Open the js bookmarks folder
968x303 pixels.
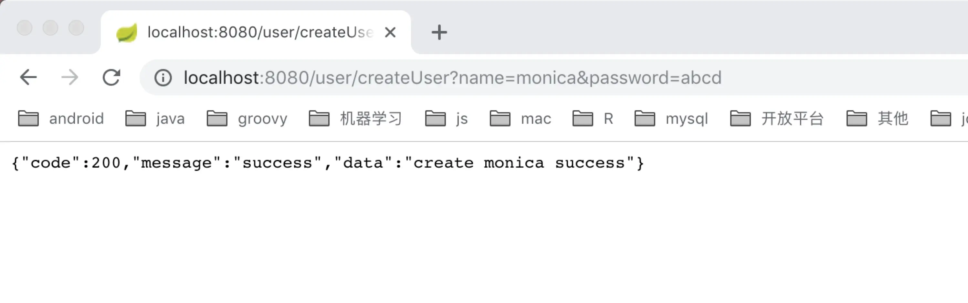[447, 119]
